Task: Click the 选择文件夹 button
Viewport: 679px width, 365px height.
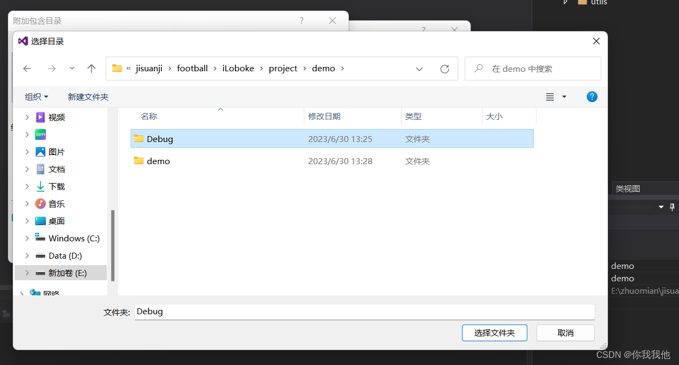Action: (494, 333)
